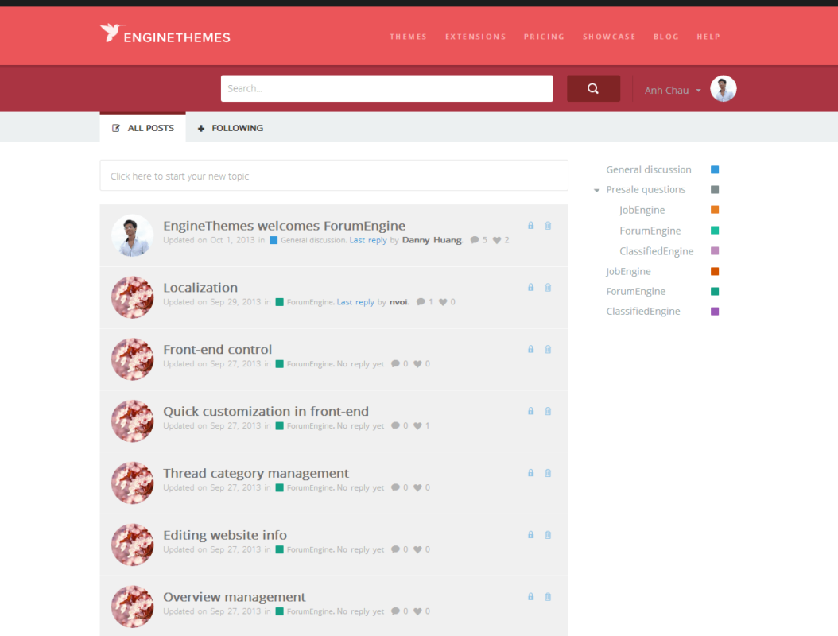Toggle the heart like on Localization topic
The width and height of the screenshot is (838, 636).
click(442, 301)
